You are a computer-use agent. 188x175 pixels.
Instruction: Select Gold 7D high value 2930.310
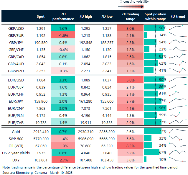pyautogui.click(x=86, y=132)
